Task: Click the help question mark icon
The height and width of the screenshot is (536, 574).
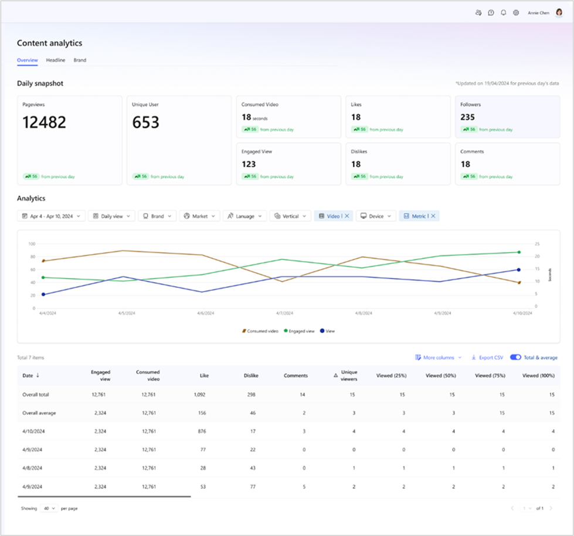Action: (x=491, y=12)
